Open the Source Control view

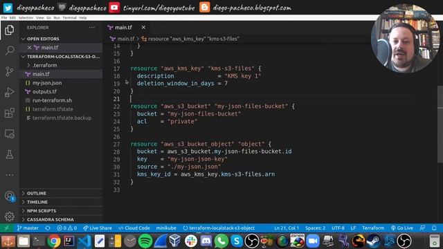(9, 71)
